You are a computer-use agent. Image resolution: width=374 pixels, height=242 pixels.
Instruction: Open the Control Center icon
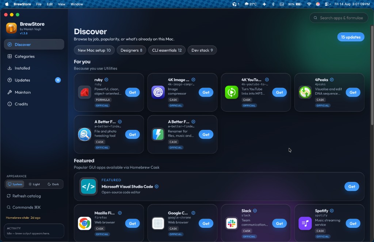click(x=328, y=4)
